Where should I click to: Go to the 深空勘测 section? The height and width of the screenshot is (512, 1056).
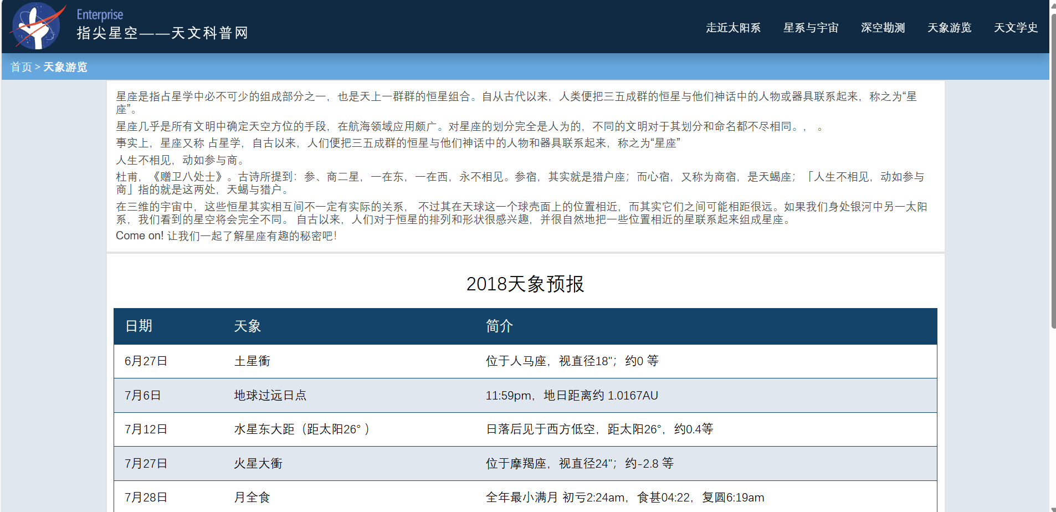coord(883,28)
